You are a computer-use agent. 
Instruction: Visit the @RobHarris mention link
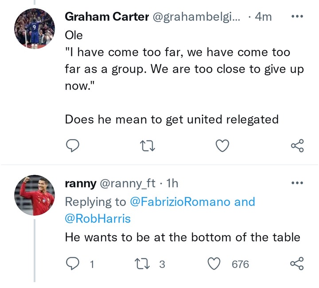(x=97, y=218)
